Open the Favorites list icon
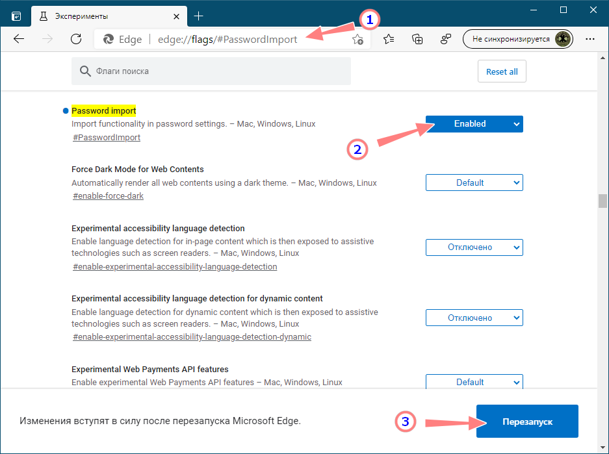 pos(389,39)
